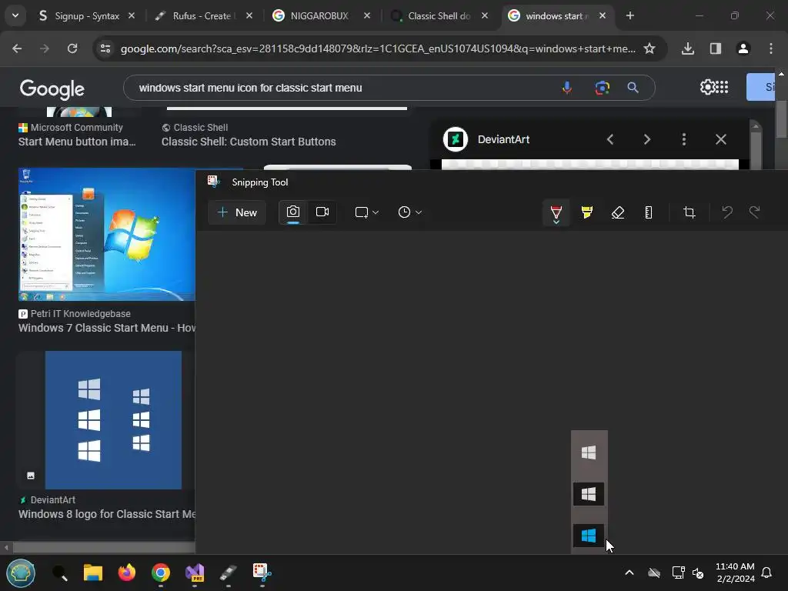Open more options in DeviantArt preview panel

684,139
